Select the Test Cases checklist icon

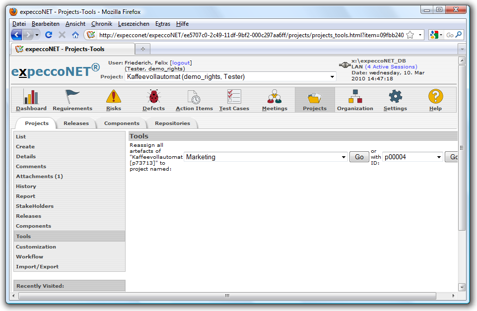234,97
